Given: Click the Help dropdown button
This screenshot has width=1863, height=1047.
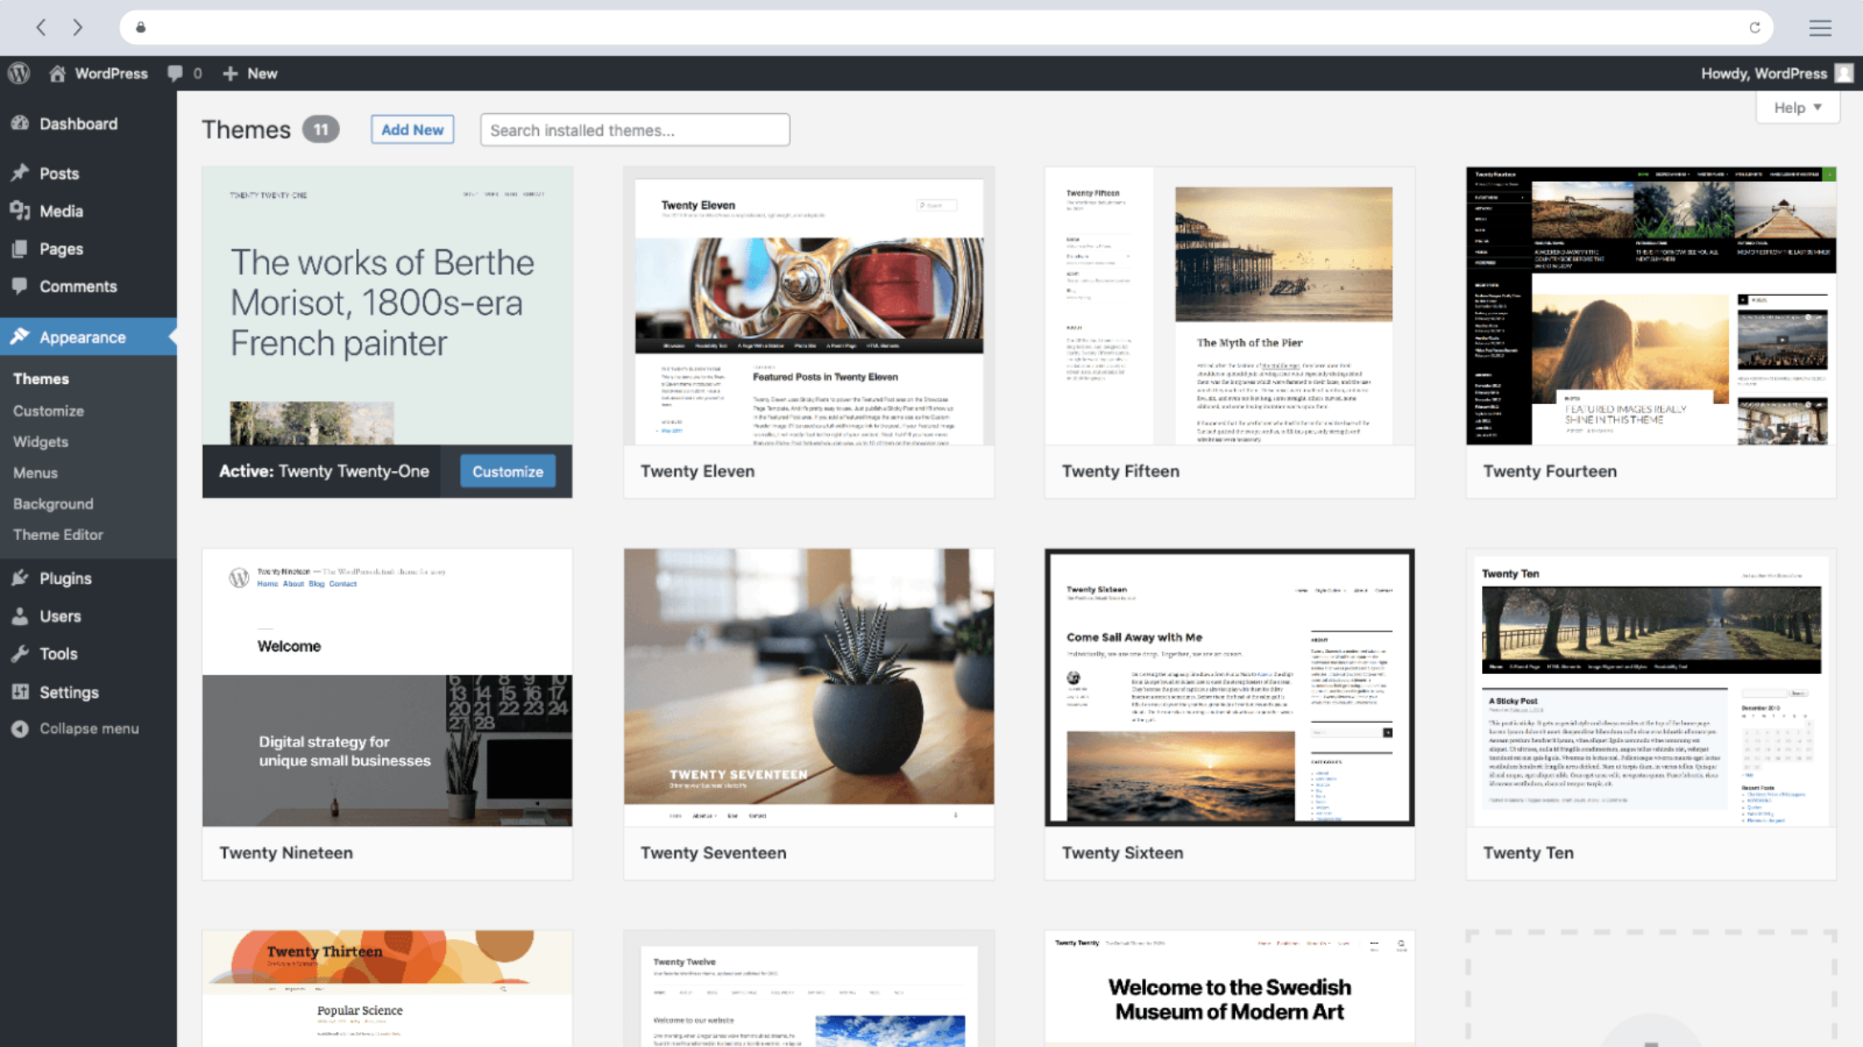Looking at the screenshot, I should tap(1798, 107).
